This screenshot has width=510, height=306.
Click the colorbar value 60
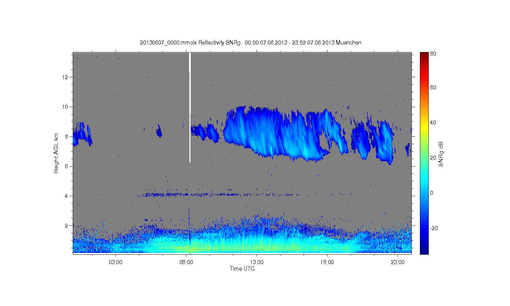[x=433, y=87]
